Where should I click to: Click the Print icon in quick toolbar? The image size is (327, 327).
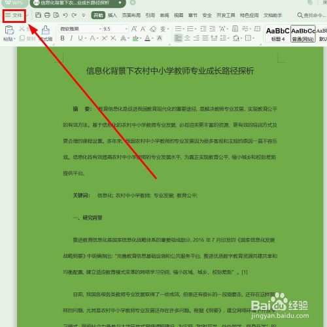click(47, 15)
